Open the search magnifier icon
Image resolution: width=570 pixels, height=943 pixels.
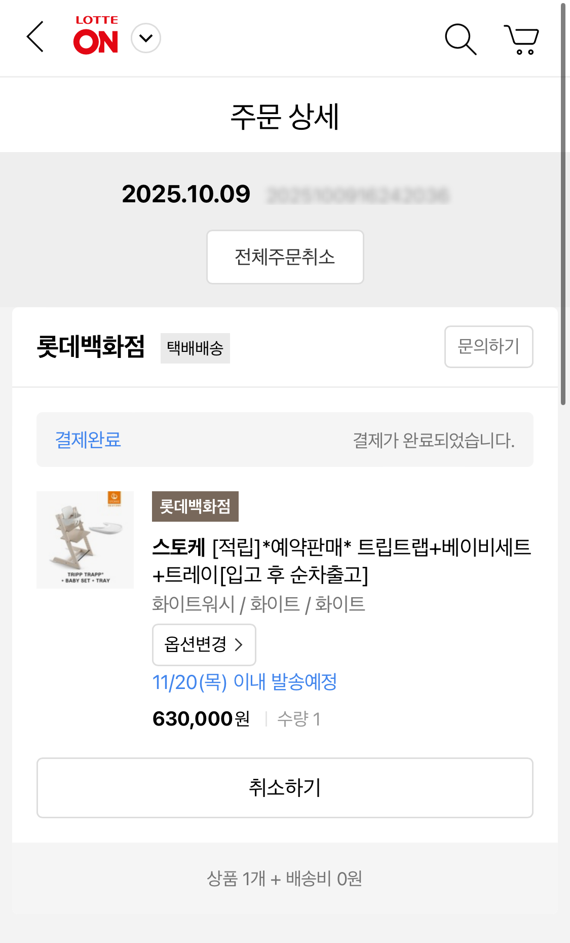point(460,39)
